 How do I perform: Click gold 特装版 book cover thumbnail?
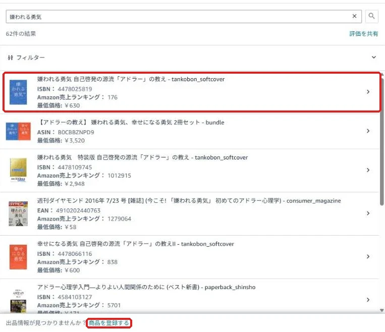point(18,170)
